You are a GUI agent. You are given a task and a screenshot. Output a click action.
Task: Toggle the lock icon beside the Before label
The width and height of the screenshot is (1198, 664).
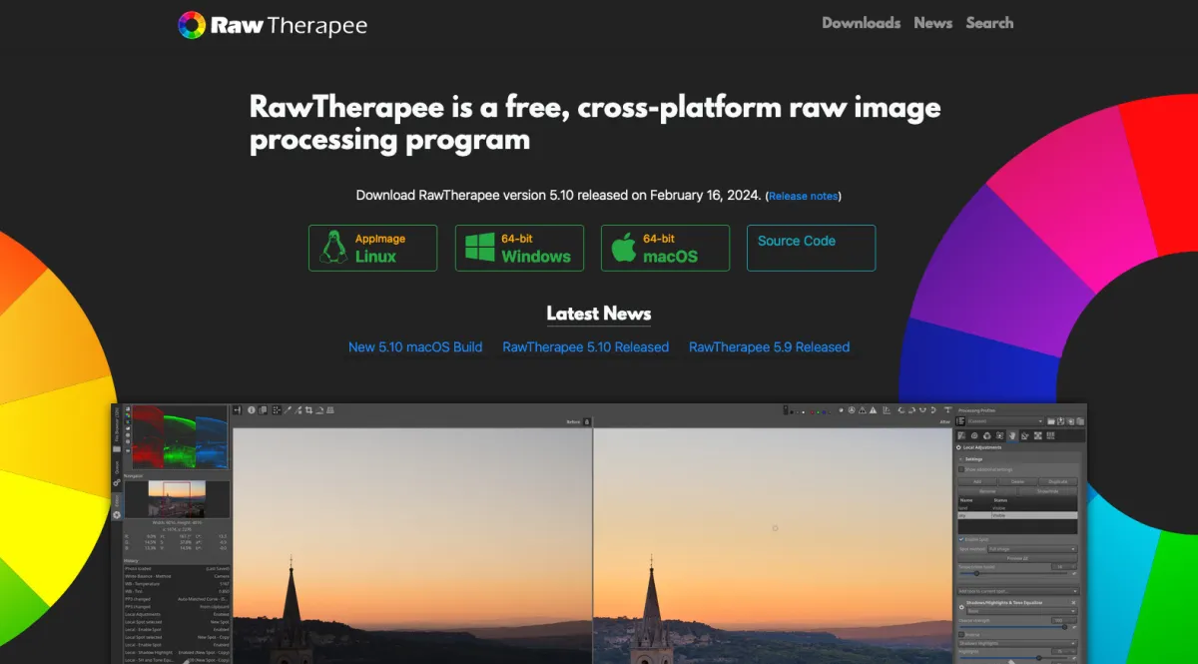[x=587, y=422]
